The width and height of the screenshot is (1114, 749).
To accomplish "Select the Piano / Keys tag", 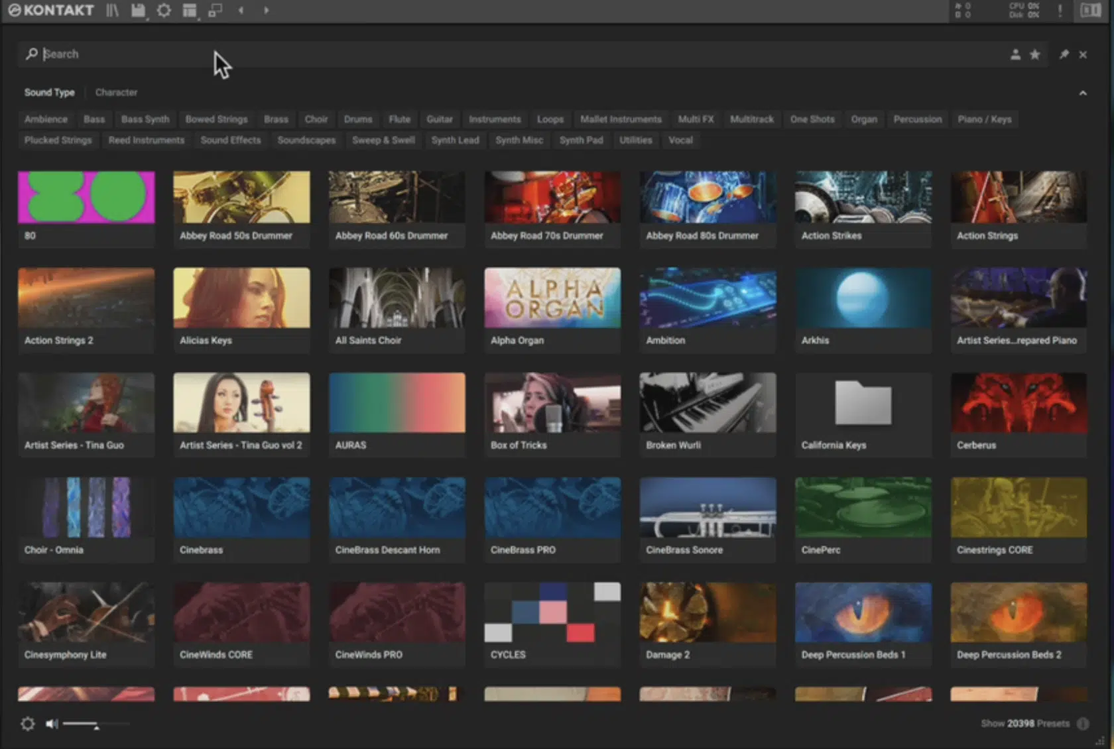I will point(985,119).
